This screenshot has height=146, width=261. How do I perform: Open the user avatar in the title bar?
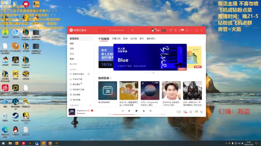(x=153, y=30)
